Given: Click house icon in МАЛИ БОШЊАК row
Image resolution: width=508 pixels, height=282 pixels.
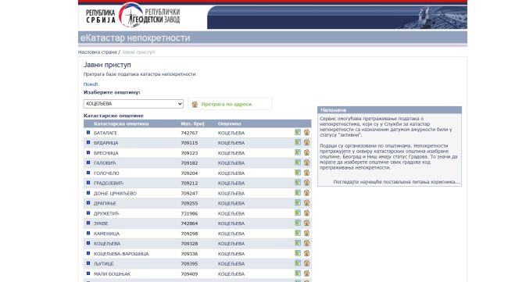Looking at the screenshot, I should (306, 273).
